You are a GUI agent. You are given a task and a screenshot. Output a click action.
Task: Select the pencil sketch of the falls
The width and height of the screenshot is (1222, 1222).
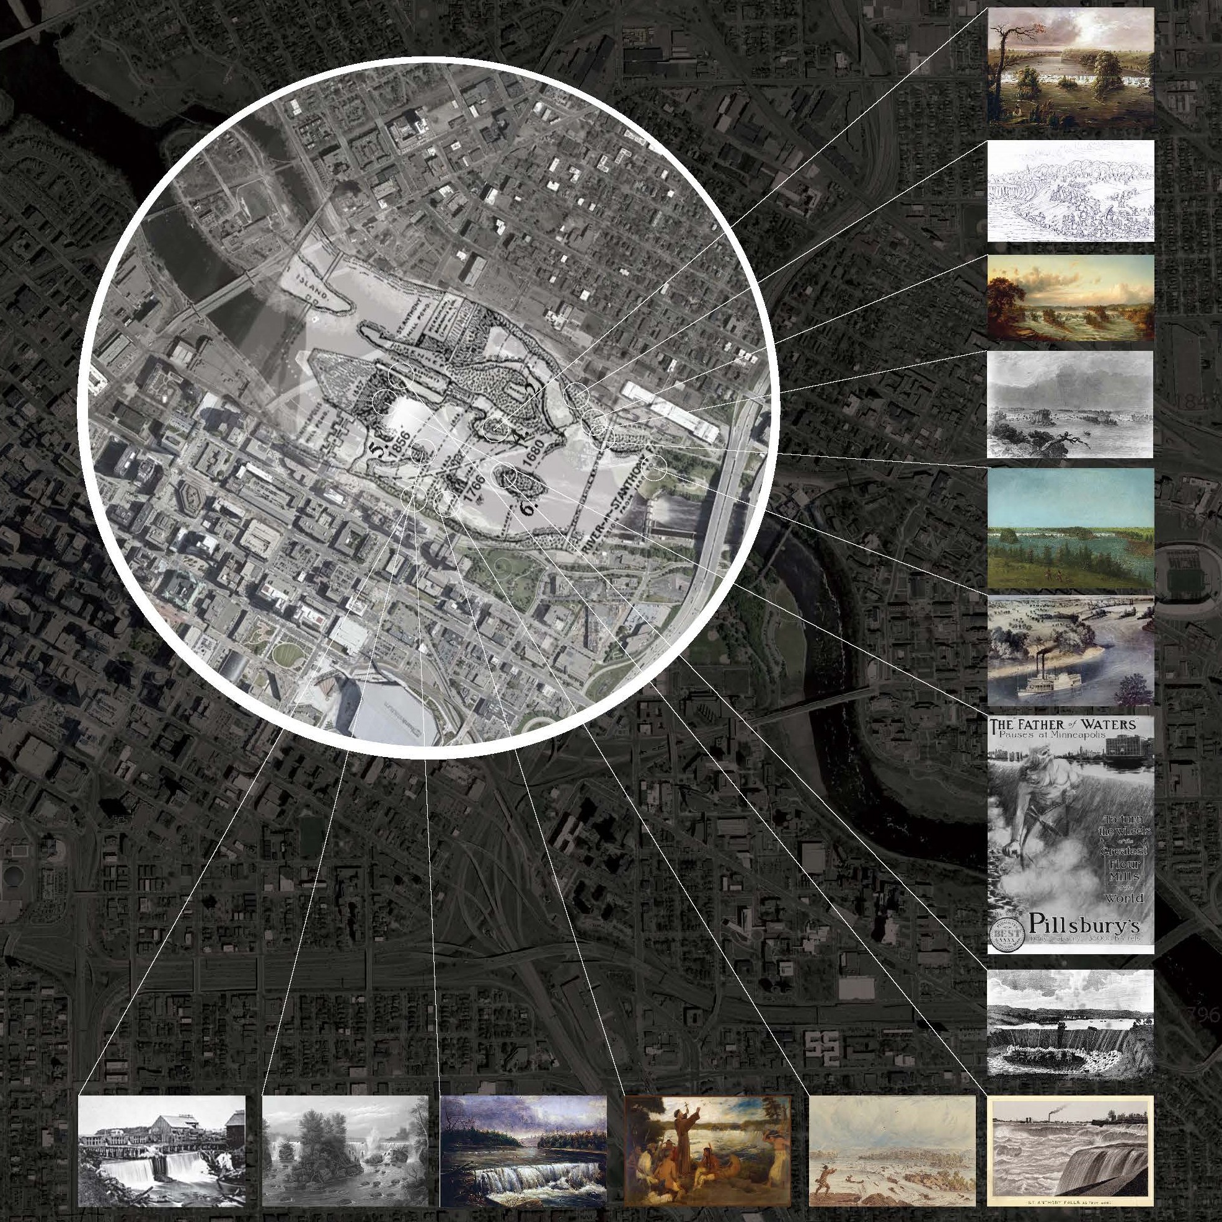pos(1070,190)
